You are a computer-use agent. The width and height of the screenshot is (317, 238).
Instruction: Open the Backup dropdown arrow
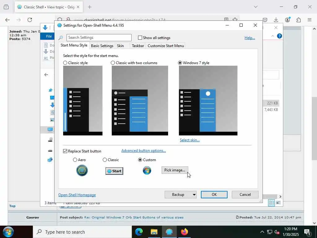[x=194, y=195]
